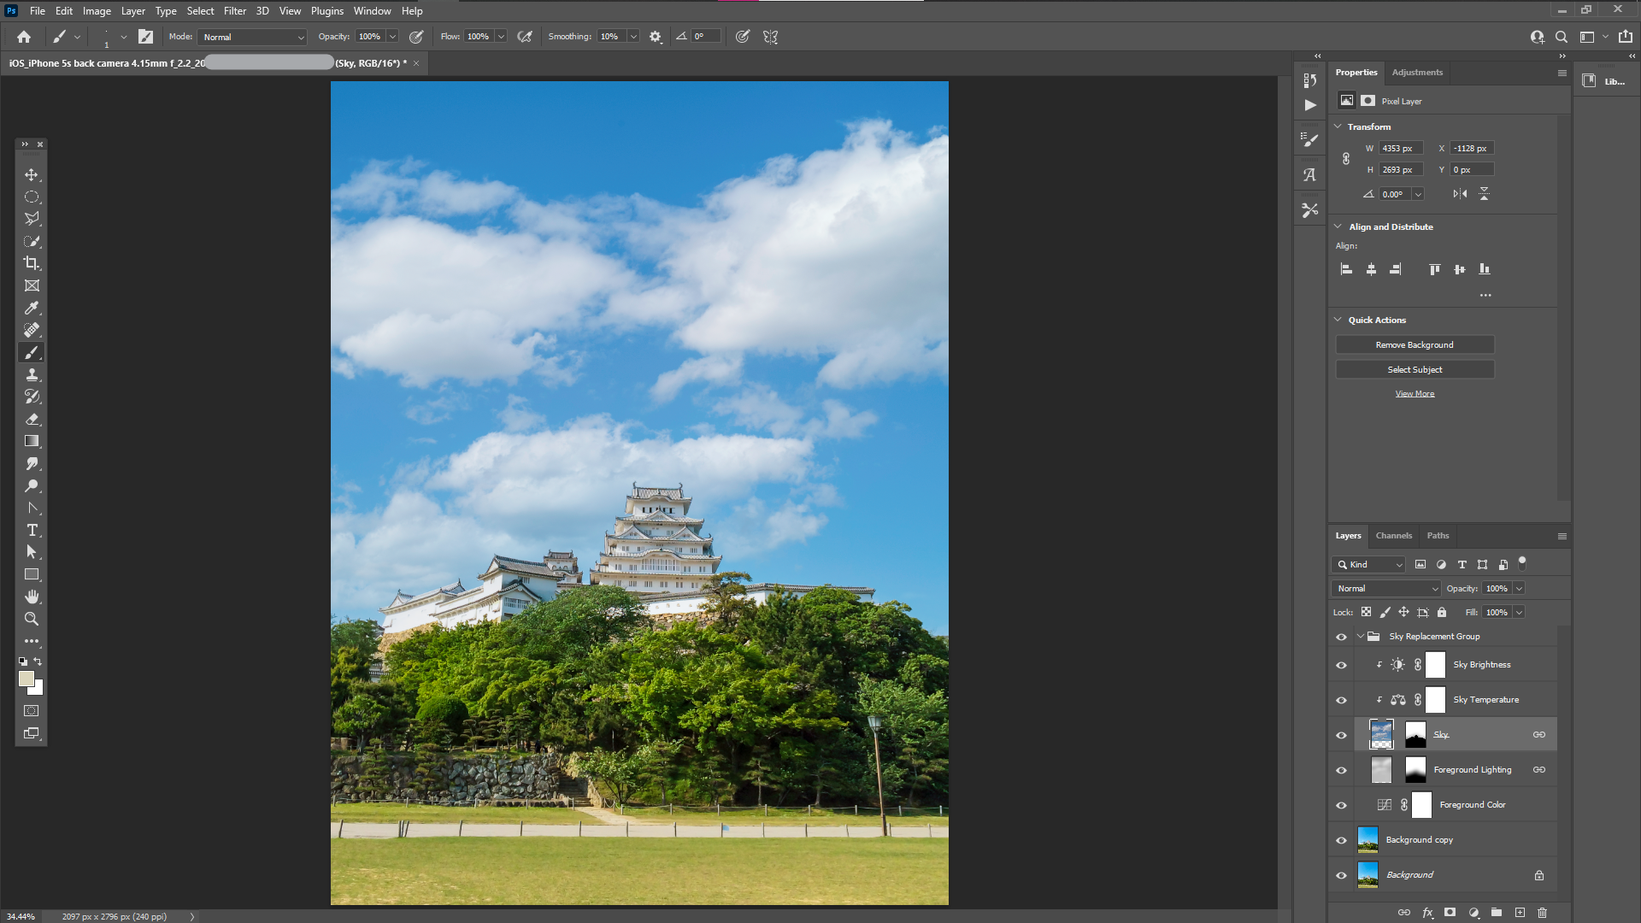
Task: Click the Remove Background button
Action: (1415, 345)
